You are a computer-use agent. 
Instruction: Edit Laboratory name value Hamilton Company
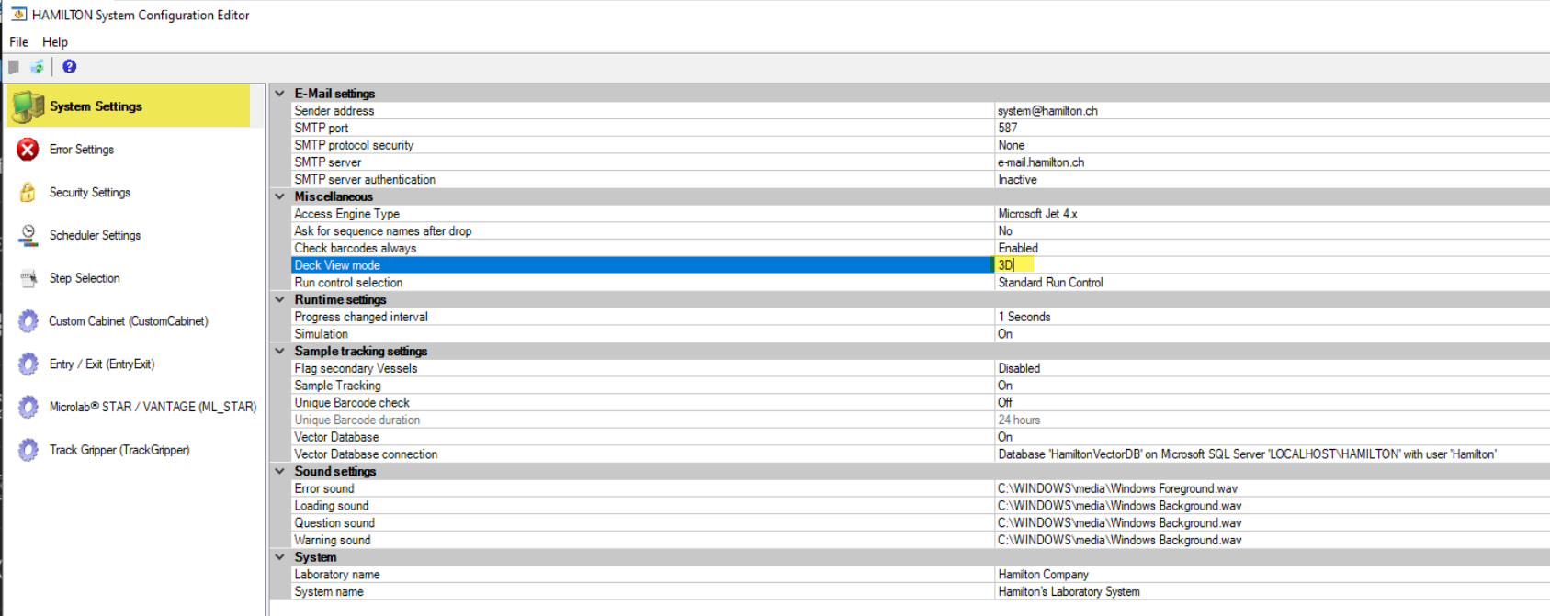(1272, 575)
